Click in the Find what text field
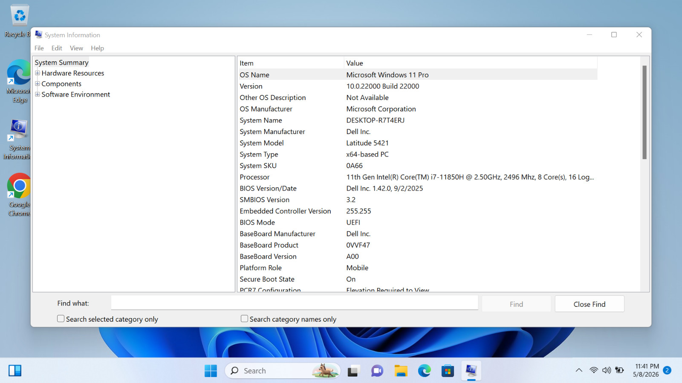This screenshot has width=682, height=383. pyautogui.click(x=295, y=303)
